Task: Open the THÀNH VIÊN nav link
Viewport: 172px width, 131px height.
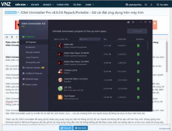Action: click(63, 5)
